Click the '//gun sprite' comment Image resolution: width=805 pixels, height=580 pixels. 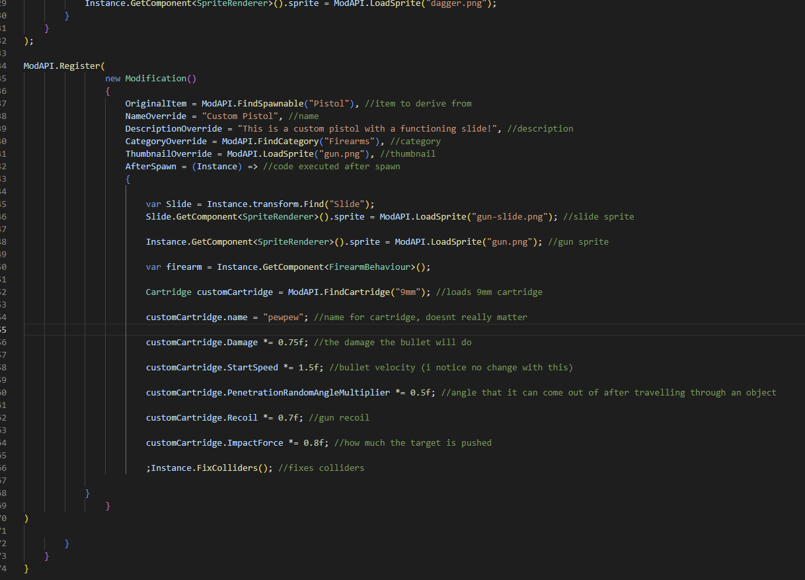[578, 241]
